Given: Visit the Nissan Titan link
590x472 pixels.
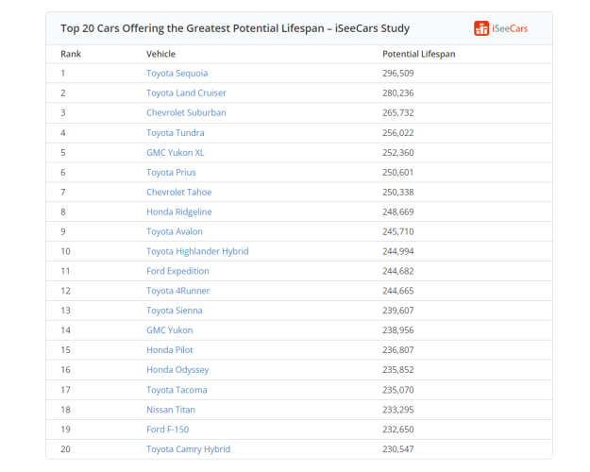Looking at the screenshot, I should (171, 410).
